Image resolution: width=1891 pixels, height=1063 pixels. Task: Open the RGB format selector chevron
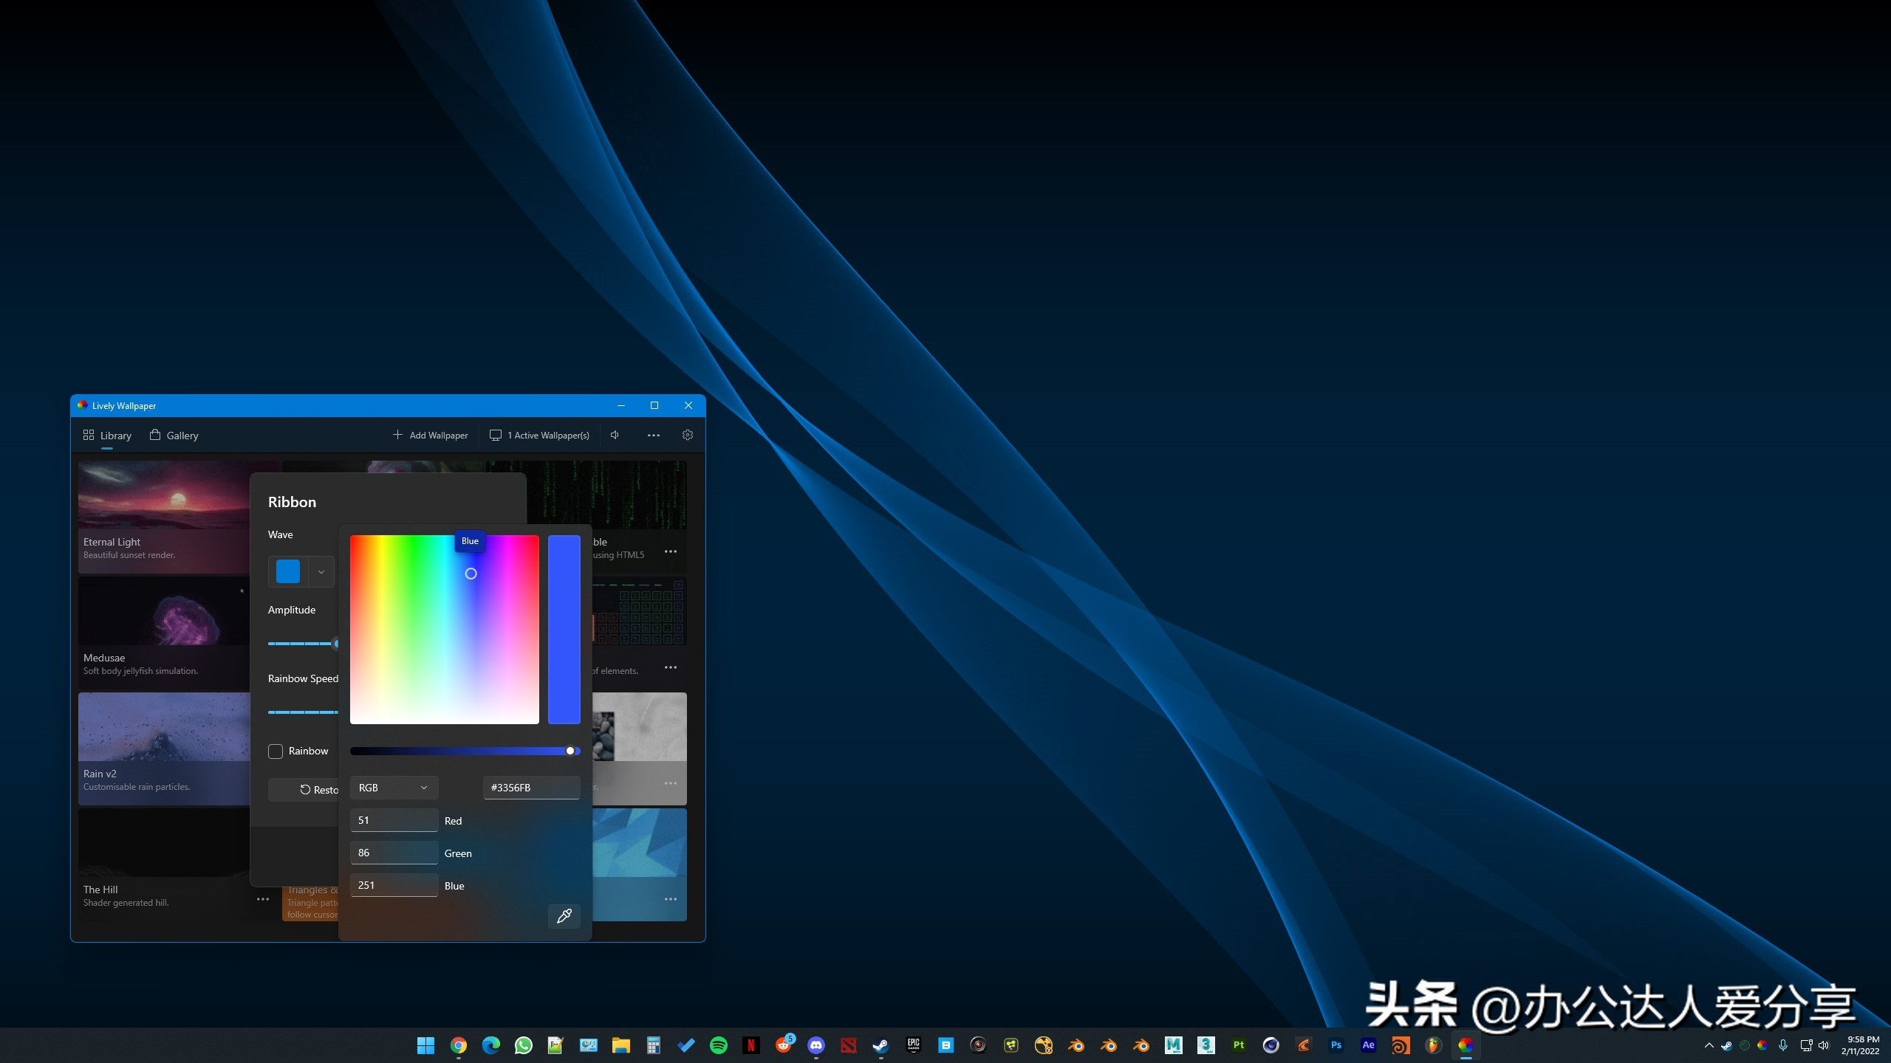click(x=424, y=787)
